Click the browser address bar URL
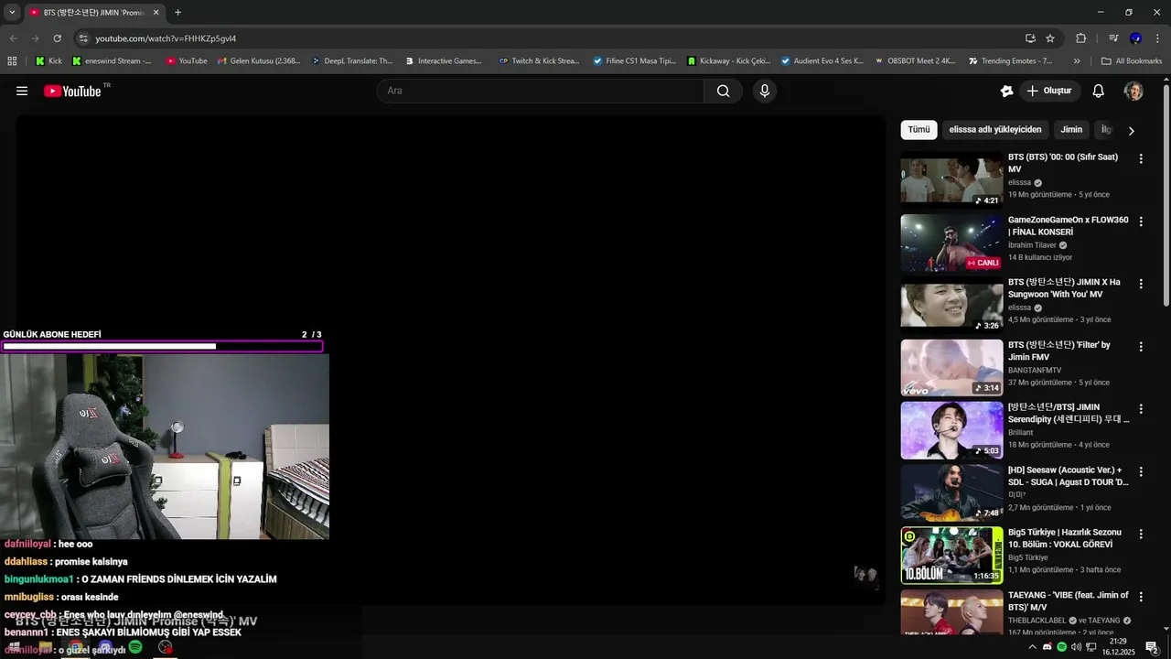The image size is (1171, 659). click(166, 38)
